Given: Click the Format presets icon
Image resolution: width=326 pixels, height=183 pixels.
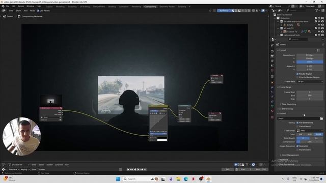Looking at the screenshot, I should click(x=318, y=50).
